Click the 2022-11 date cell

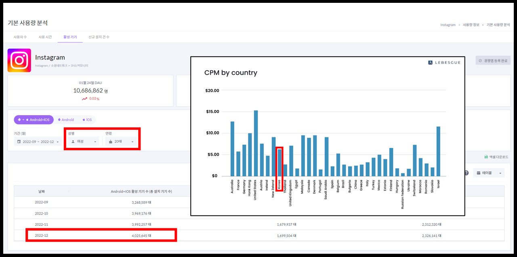coord(42,224)
